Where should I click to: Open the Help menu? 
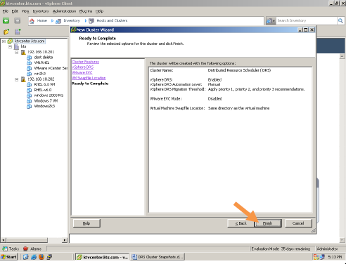pyautogui.click(x=99, y=11)
